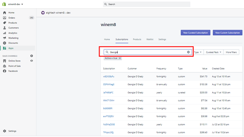Open the Home sidebar icon
Viewport: 244px width, 137px height.
(x=4, y=13)
